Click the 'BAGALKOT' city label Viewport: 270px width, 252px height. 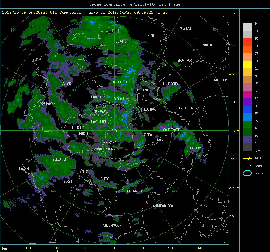pos(120,82)
